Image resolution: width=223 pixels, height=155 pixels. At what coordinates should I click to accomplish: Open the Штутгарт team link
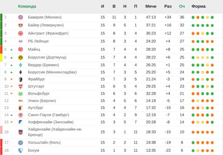36,86
